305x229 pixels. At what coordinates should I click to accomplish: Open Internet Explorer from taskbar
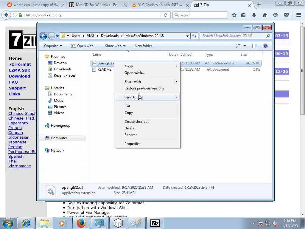[26, 223]
